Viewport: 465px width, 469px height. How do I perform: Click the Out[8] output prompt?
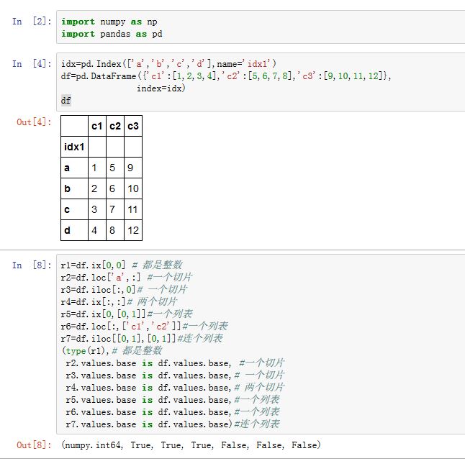tap(35, 445)
